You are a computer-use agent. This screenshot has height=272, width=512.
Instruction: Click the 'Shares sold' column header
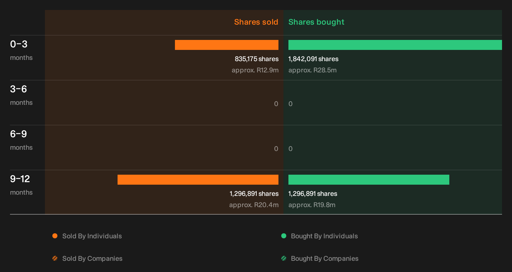[x=256, y=22]
